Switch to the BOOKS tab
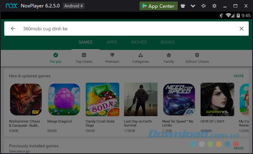This screenshot has width=253, height=154. point(168,42)
